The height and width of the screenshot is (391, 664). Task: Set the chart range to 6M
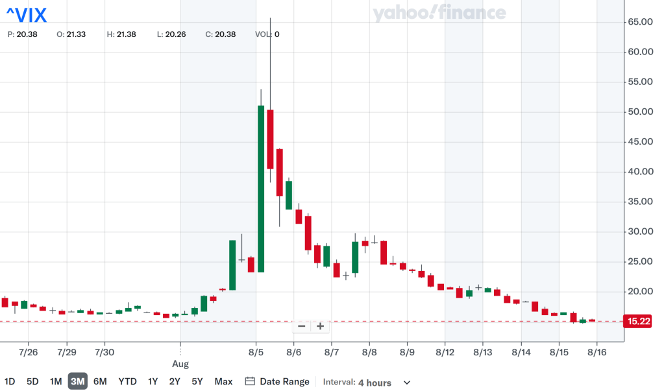point(100,382)
